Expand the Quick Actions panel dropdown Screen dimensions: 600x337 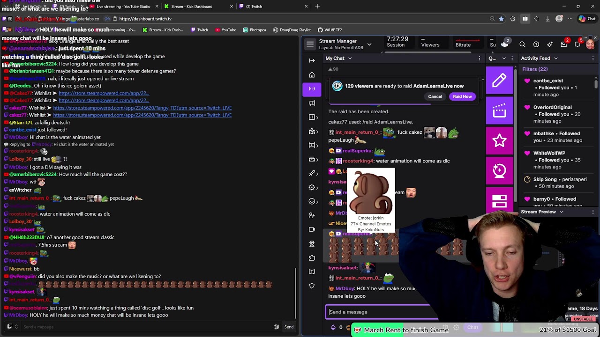[x=504, y=58]
